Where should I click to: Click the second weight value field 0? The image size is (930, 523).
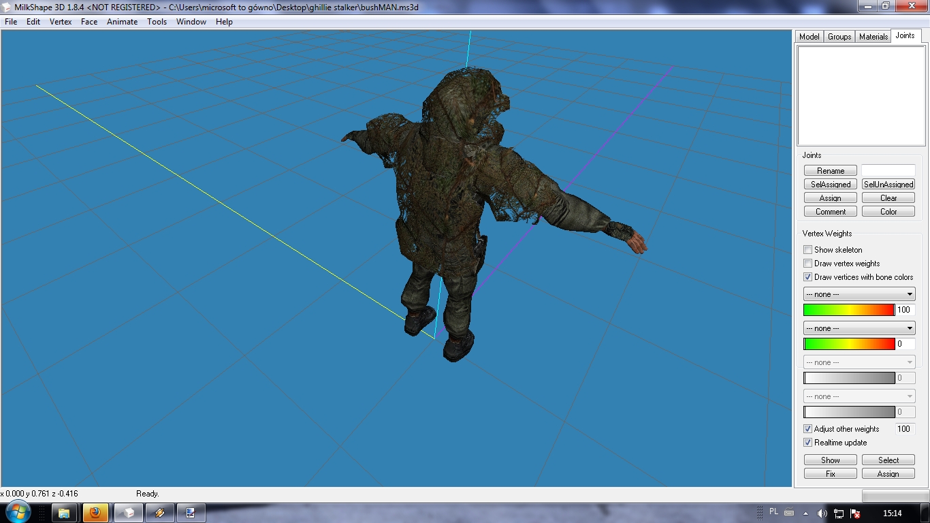click(905, 344)
